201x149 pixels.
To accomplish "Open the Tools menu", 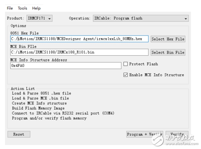I will (22, 8).
